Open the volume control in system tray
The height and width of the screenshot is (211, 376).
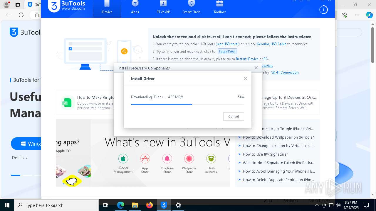point(338,205)
